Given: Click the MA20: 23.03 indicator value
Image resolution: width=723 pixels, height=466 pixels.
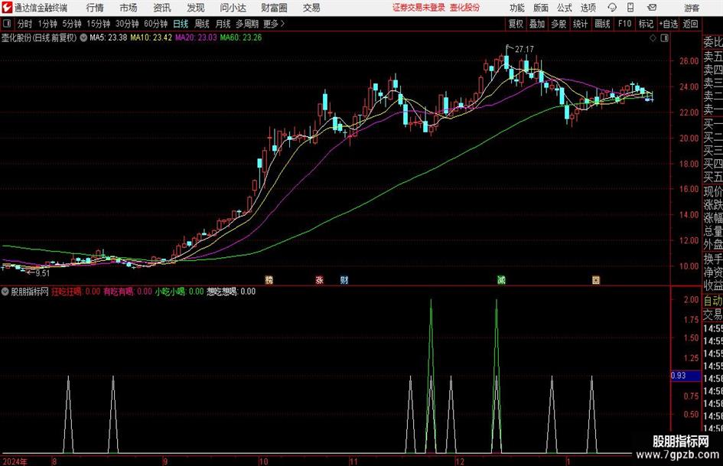Looking at the screenshot, I should [x=196, y=37].
